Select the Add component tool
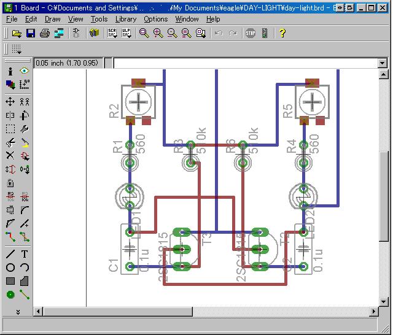The image size is (393, 335). point(25,156)
